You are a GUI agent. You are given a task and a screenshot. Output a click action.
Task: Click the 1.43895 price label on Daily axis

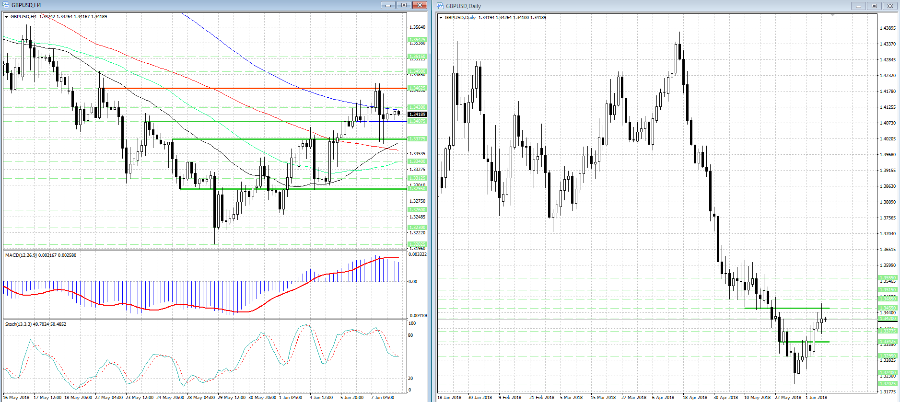click(888, 28)
